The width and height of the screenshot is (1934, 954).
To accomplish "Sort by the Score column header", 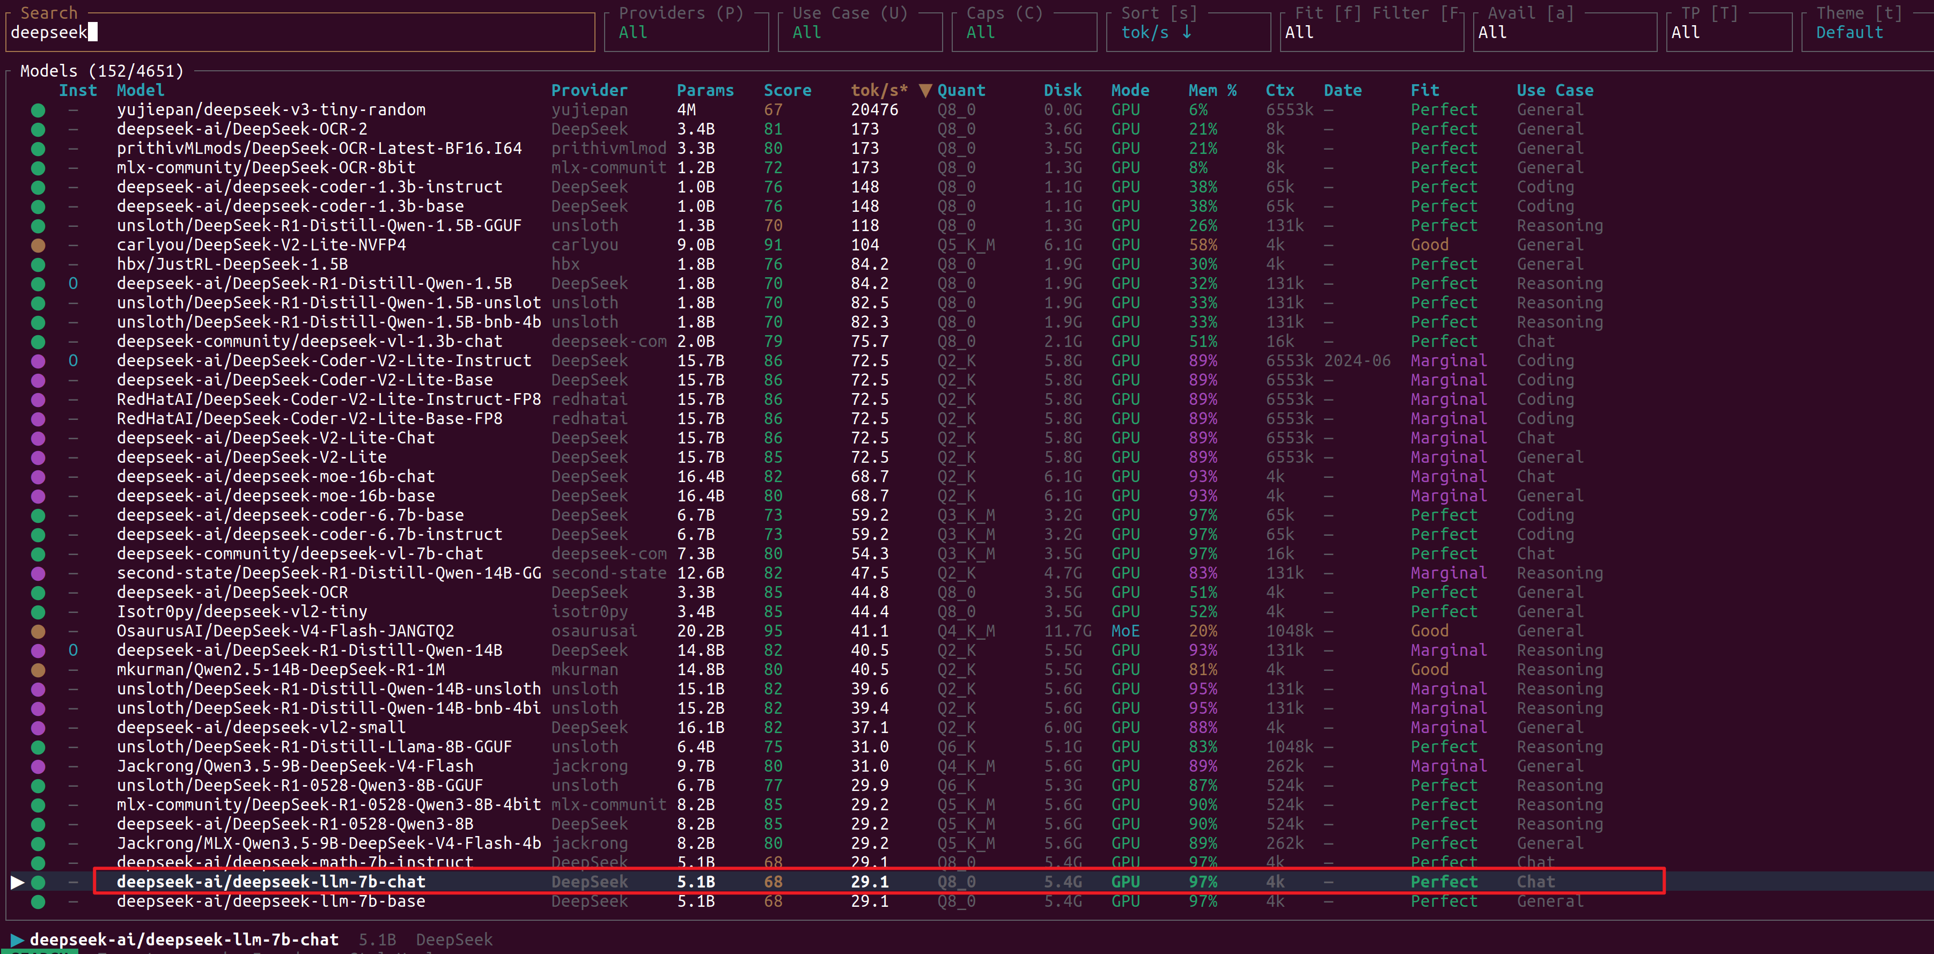I will pyautogui.click(x=788, y=90).
